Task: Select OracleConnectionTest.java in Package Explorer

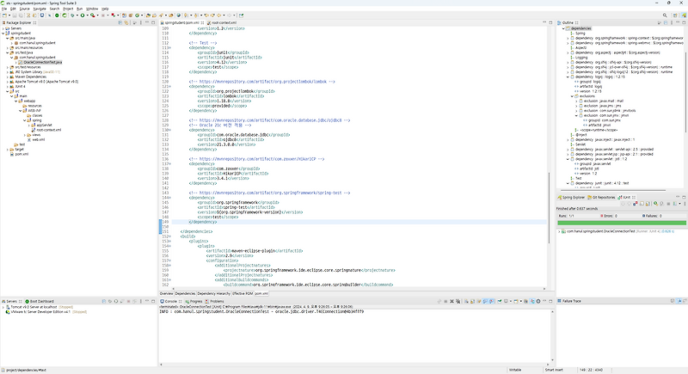Action: (x=42, y=62)
